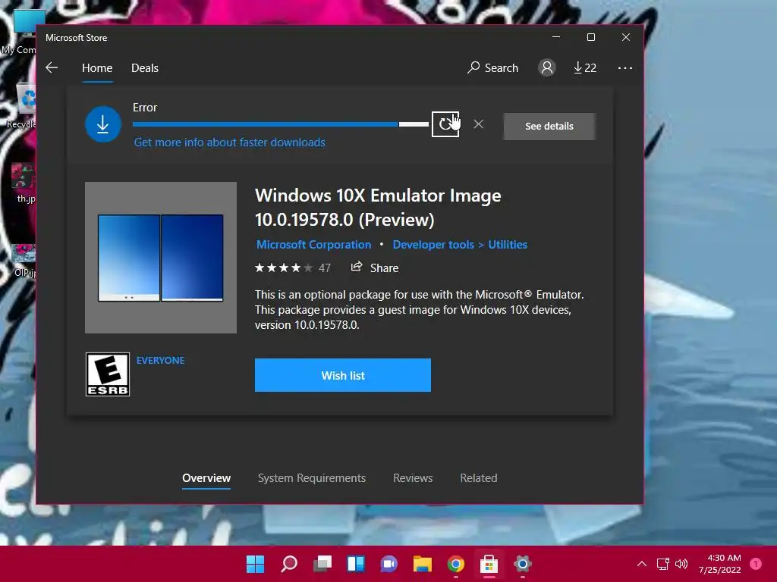Open the Reviews tab
Viewport: 777px width, 582px height.
coord(413,478)
